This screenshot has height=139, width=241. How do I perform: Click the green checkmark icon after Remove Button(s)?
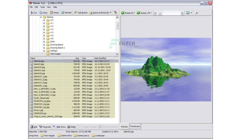[115, 13]
